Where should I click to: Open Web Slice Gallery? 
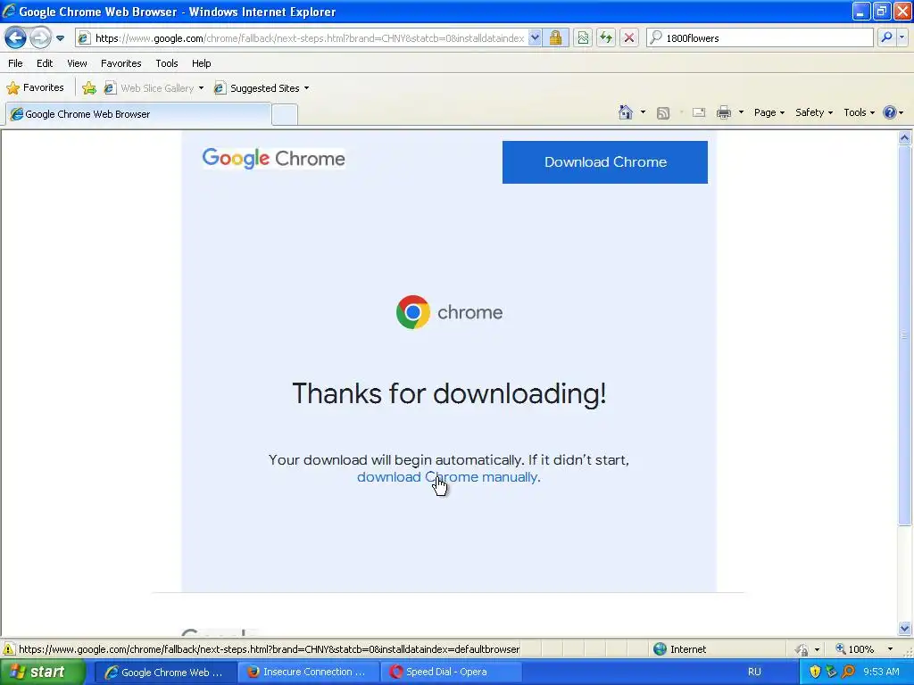coord(154,88)
